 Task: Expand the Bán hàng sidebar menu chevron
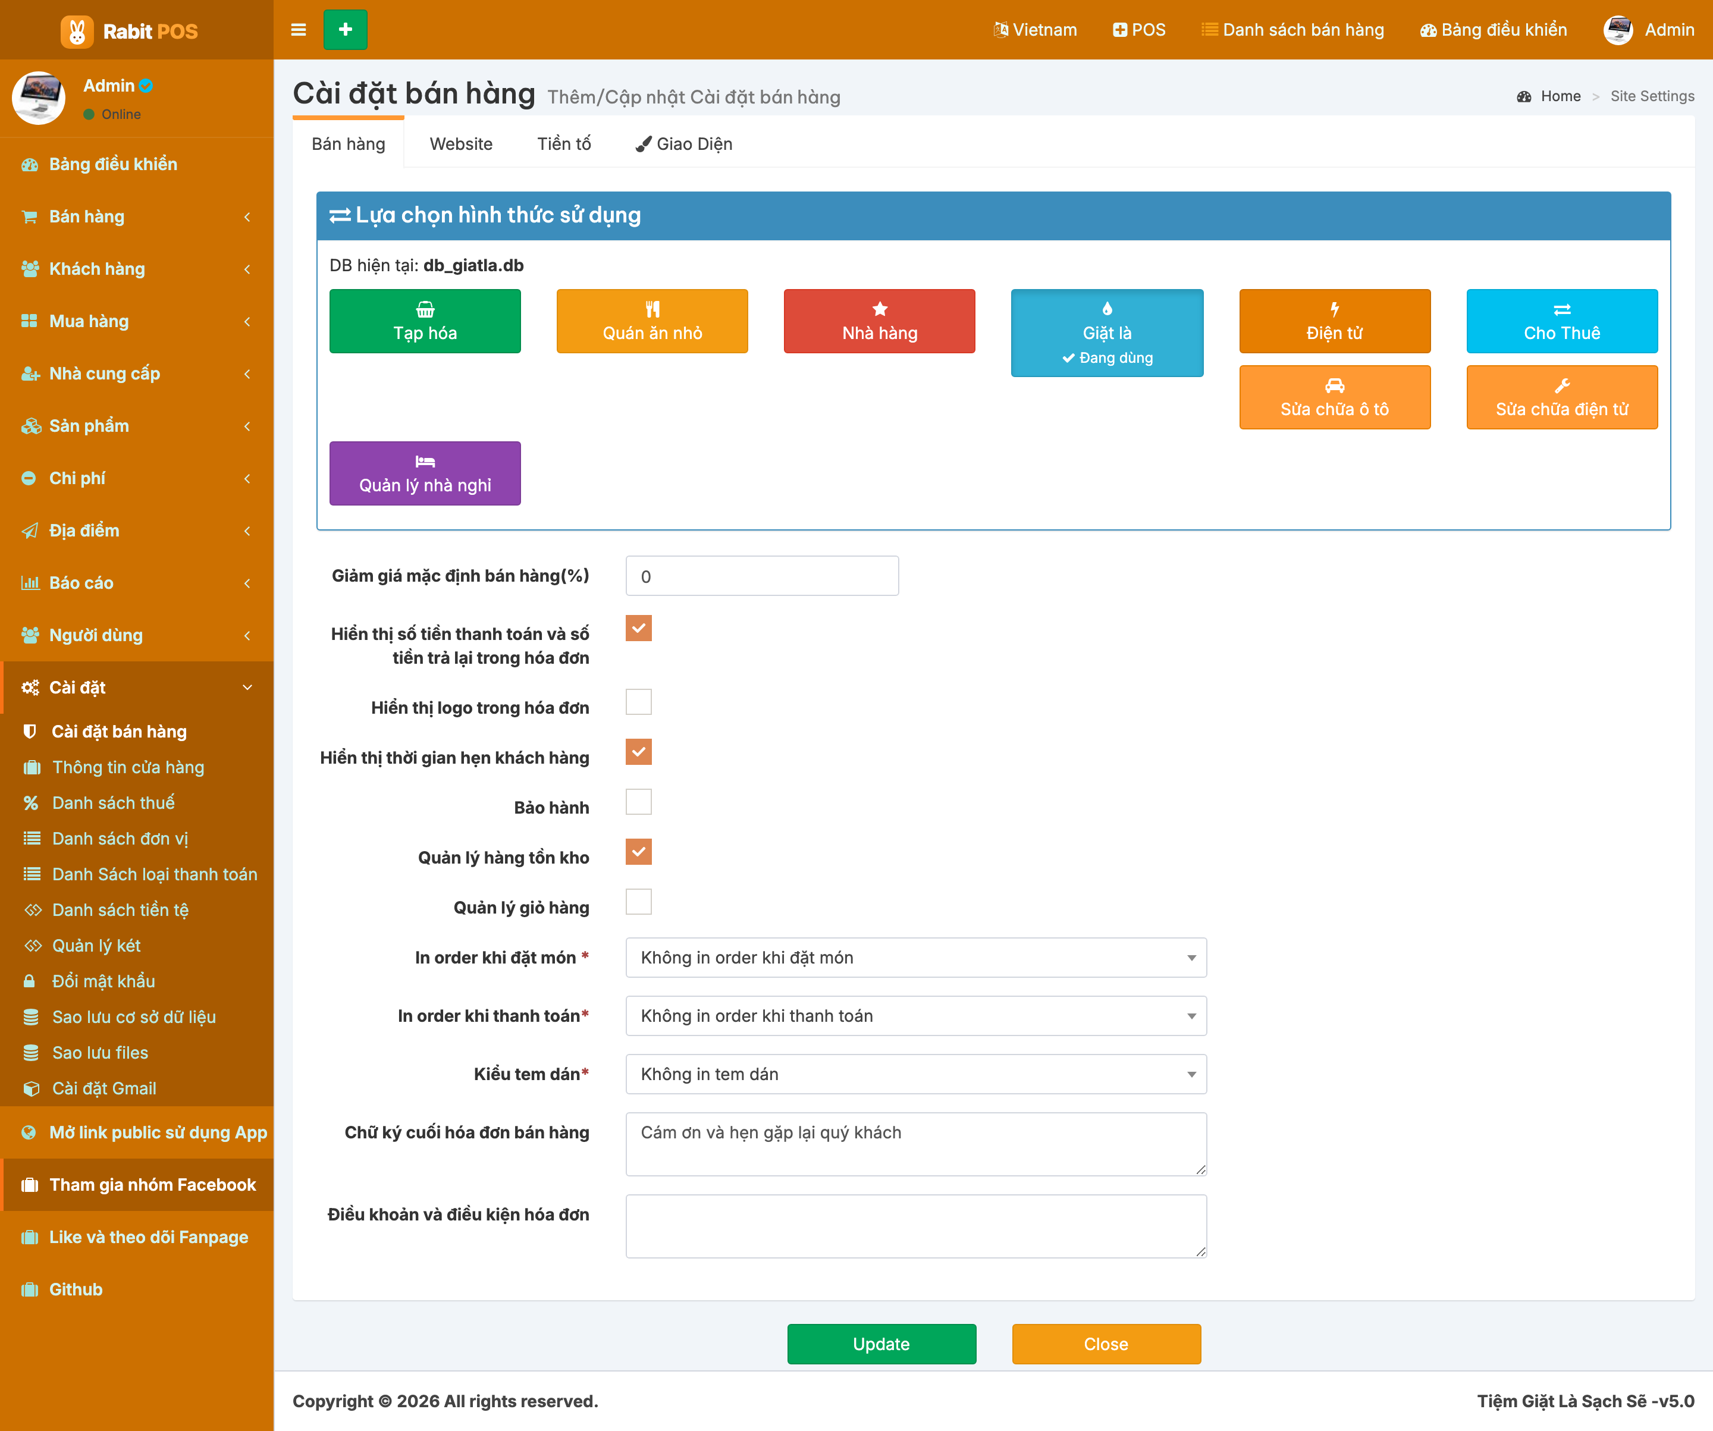click(247, 217)
